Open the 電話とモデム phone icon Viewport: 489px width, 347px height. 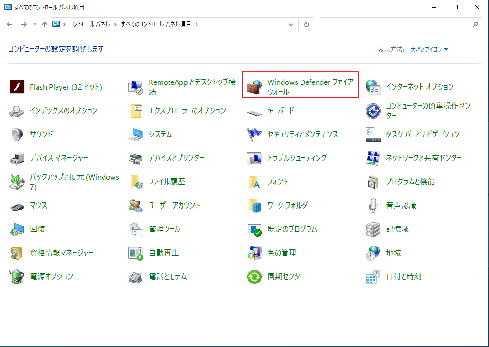(136, 276)
